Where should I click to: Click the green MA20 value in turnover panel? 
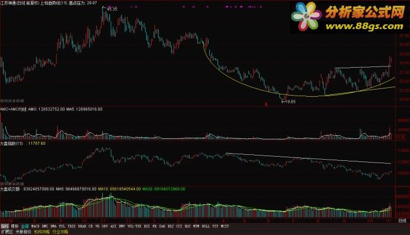[163, 189]
